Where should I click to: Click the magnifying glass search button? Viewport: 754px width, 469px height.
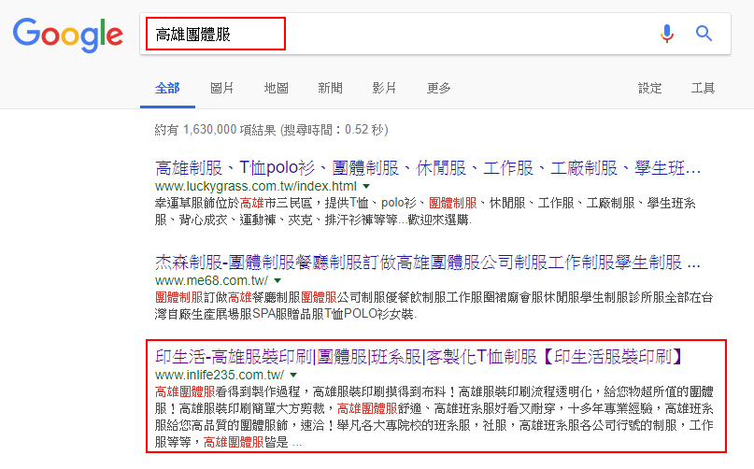coord(704,34)
